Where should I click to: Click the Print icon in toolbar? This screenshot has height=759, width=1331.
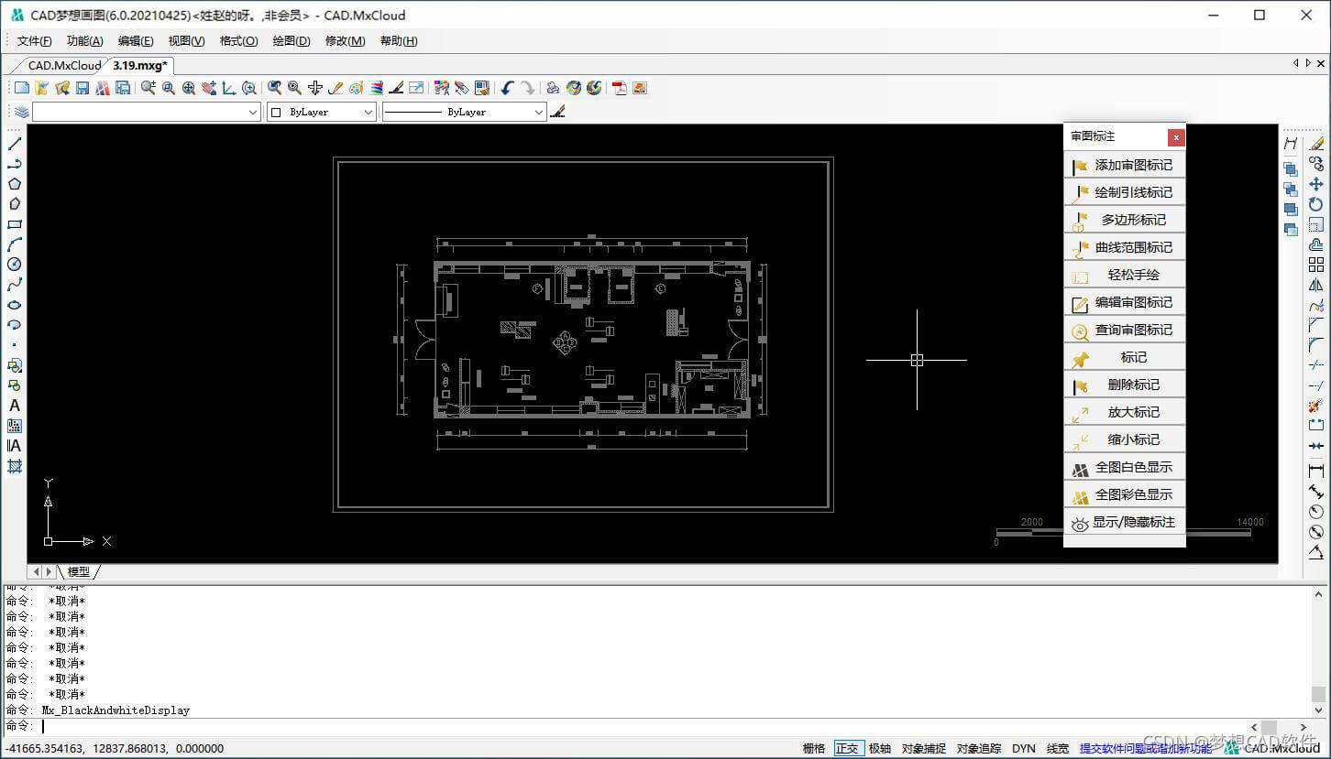pyautogui.click(x=553, y=88)
